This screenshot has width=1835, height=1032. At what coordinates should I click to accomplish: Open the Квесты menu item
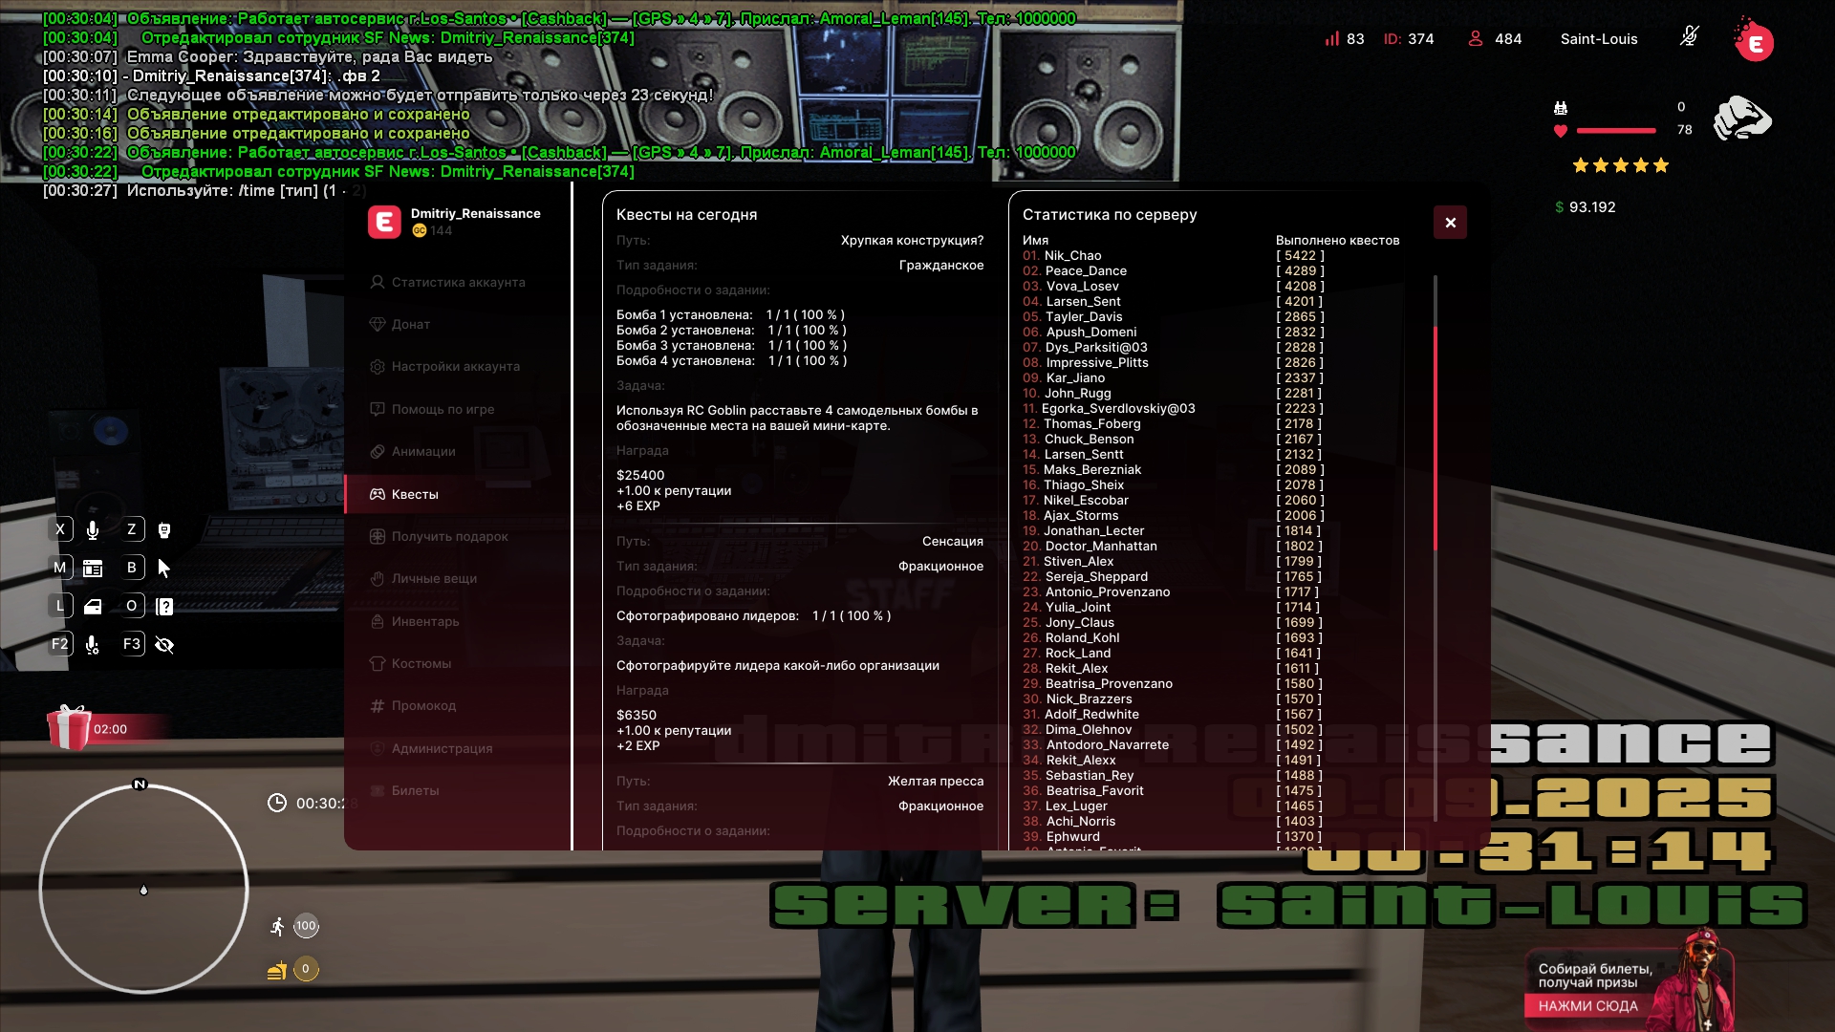415,494
